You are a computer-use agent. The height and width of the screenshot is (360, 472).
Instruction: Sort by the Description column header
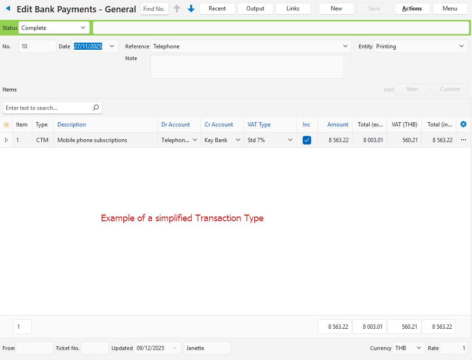(x=72, y=125)
